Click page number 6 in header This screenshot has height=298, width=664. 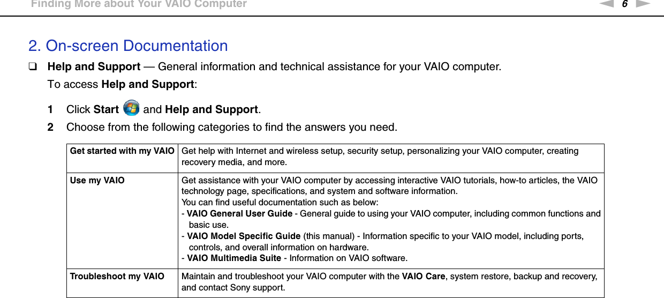coord(624,4)
